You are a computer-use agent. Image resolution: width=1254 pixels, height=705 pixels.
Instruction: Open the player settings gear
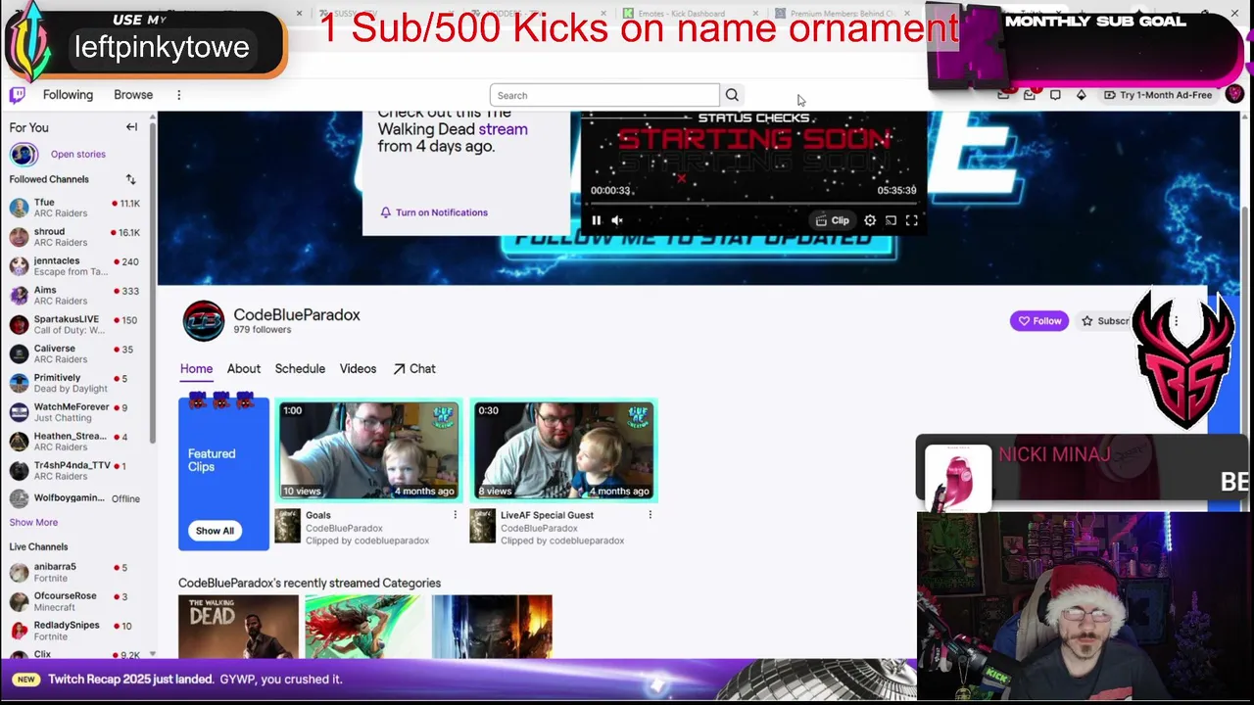coord(870,220)
